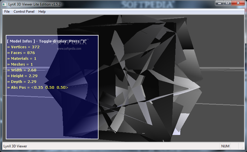Click the 'Vertices = 372' info line
Screen dimensions: 247x152
coord(23,47)
